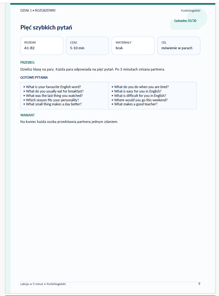Click the WARIANT section heading
The height and width of the screenshot is (296, 219).
[x=28, y=115]
